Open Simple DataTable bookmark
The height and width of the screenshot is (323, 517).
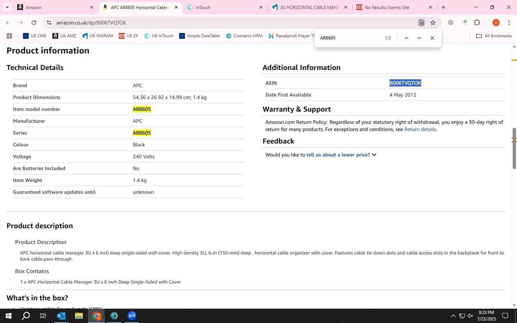(x=200, y=36)
